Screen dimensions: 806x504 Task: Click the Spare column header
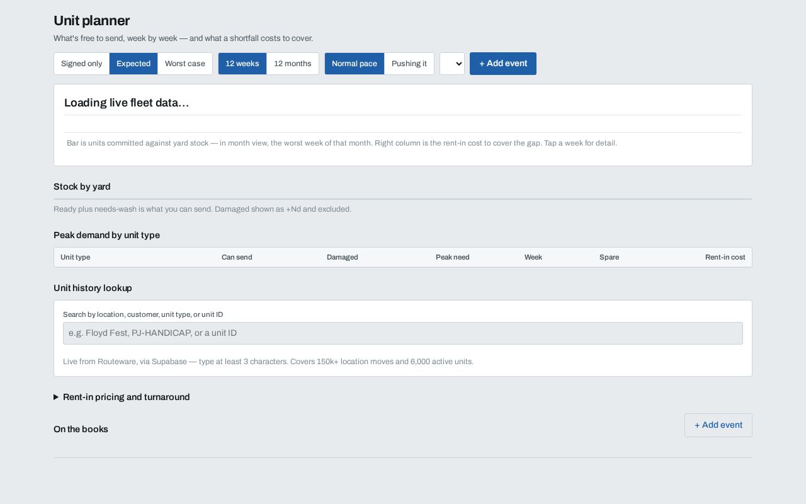(609, 257)
